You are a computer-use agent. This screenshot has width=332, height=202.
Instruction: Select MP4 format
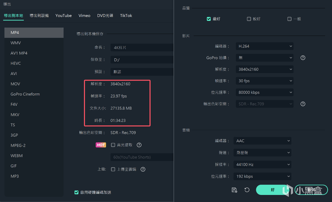click(x=34, y=33)
